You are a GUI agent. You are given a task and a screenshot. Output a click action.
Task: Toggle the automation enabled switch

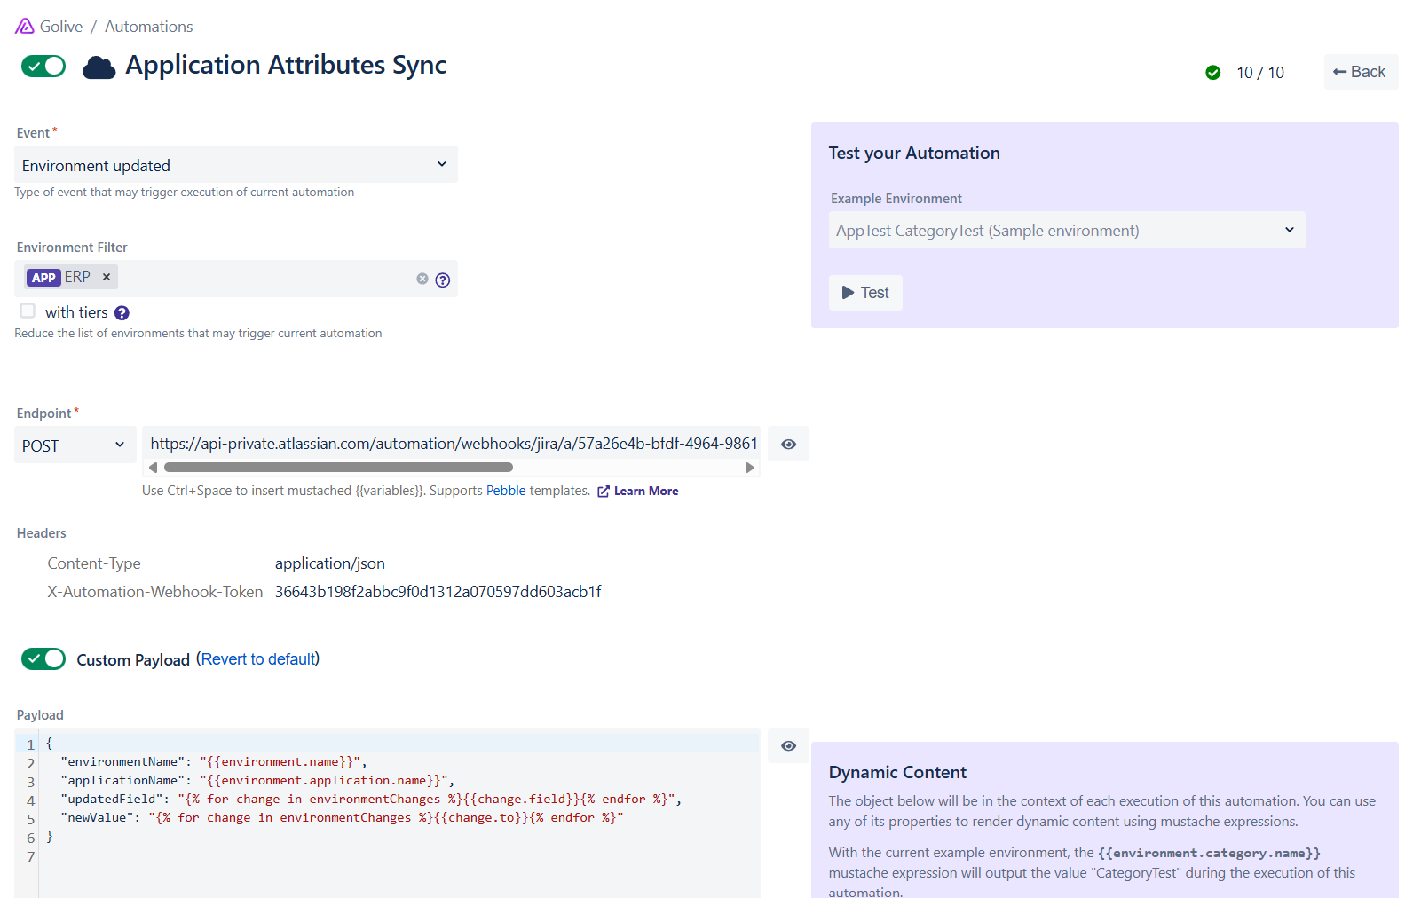point(43,67)
